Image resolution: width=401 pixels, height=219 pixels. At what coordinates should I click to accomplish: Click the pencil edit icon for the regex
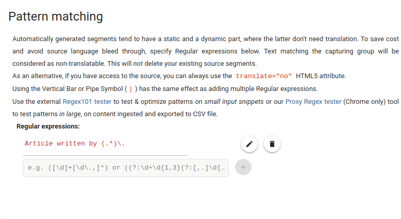tap(249, 144)
